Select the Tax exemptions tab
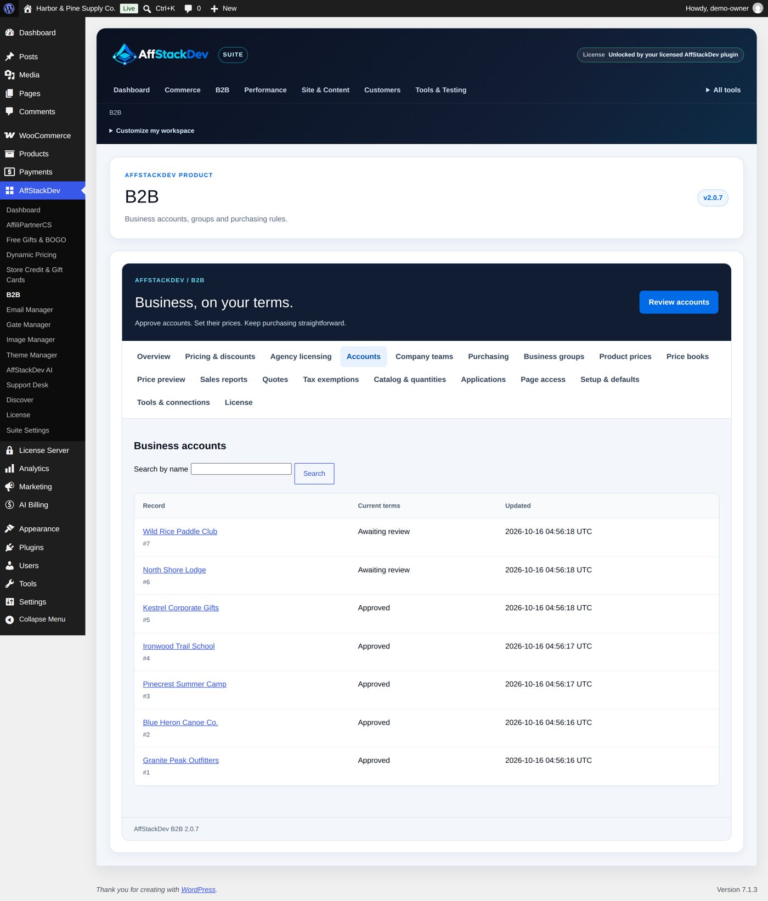Image resolution: width=768 pixels, height=901 pixels. tap(331, 380)
